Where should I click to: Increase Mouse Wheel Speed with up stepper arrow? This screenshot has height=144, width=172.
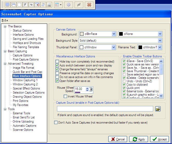pos(87,88)
